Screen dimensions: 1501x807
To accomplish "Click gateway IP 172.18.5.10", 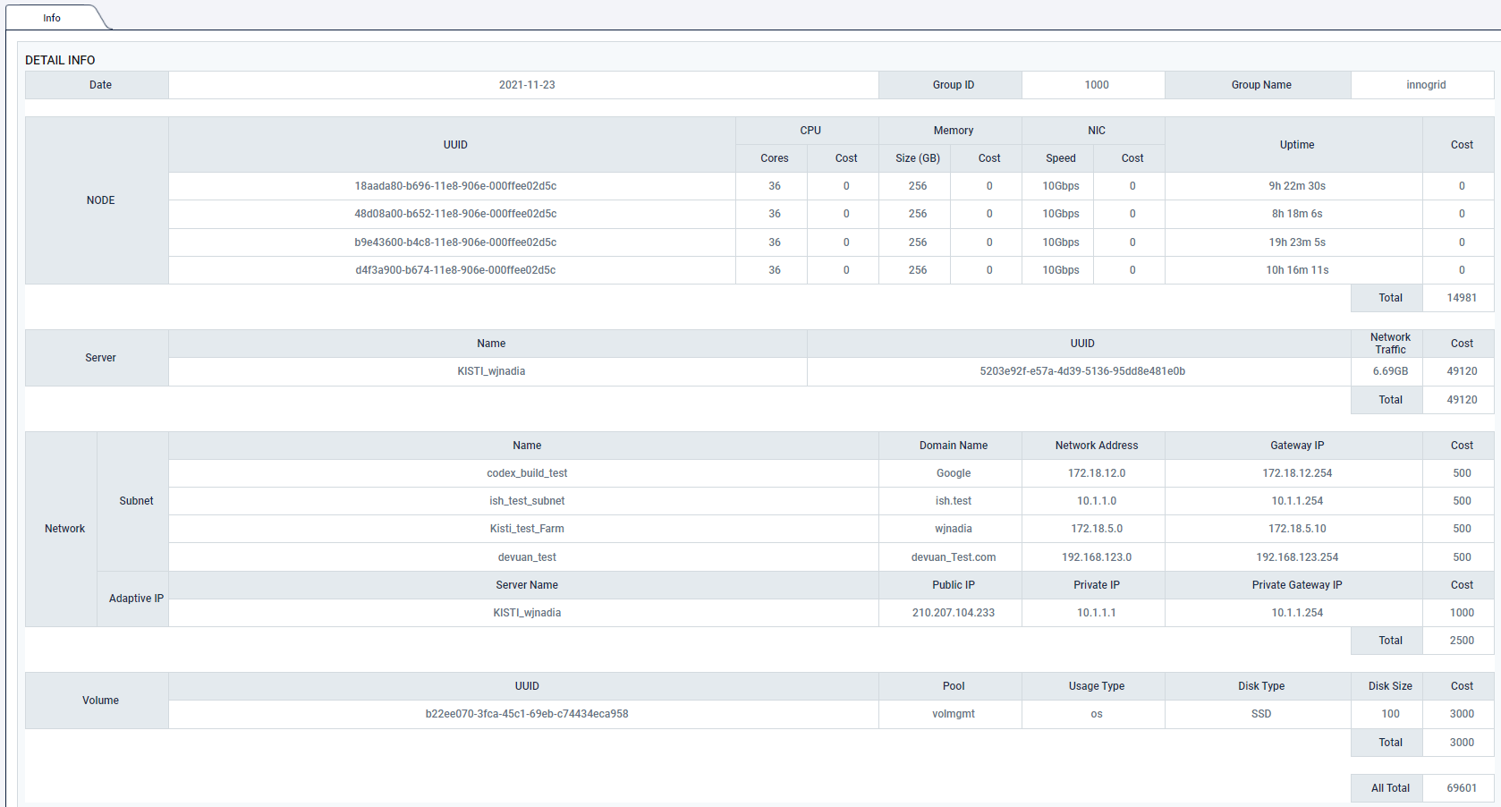I will tap(1297, 529).
